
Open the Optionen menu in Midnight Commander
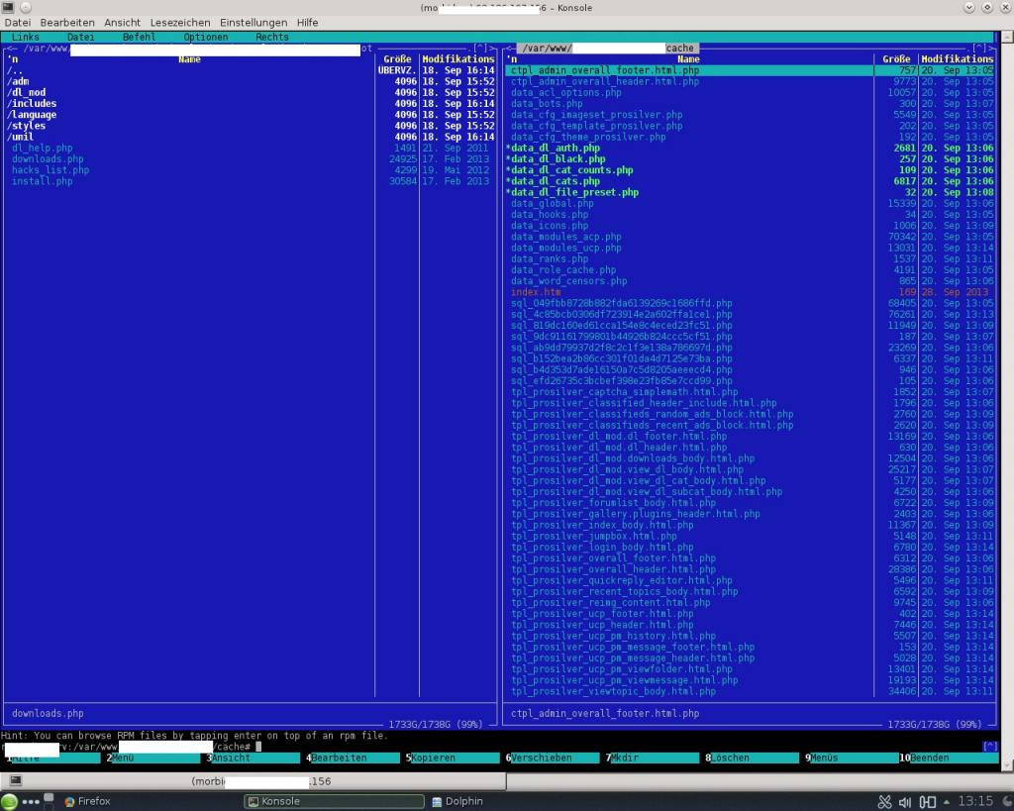click(x=205, y=37)
